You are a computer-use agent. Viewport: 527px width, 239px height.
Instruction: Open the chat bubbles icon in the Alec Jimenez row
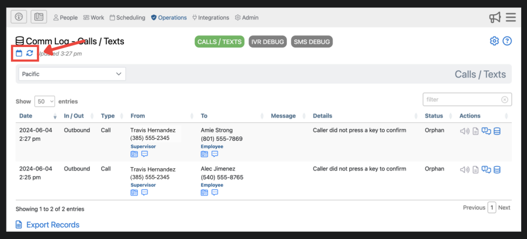tap(486, 170)
